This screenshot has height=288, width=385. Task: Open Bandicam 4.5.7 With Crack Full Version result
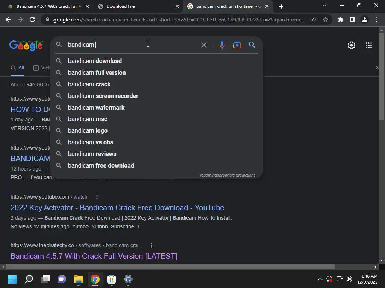coord(94,256)
